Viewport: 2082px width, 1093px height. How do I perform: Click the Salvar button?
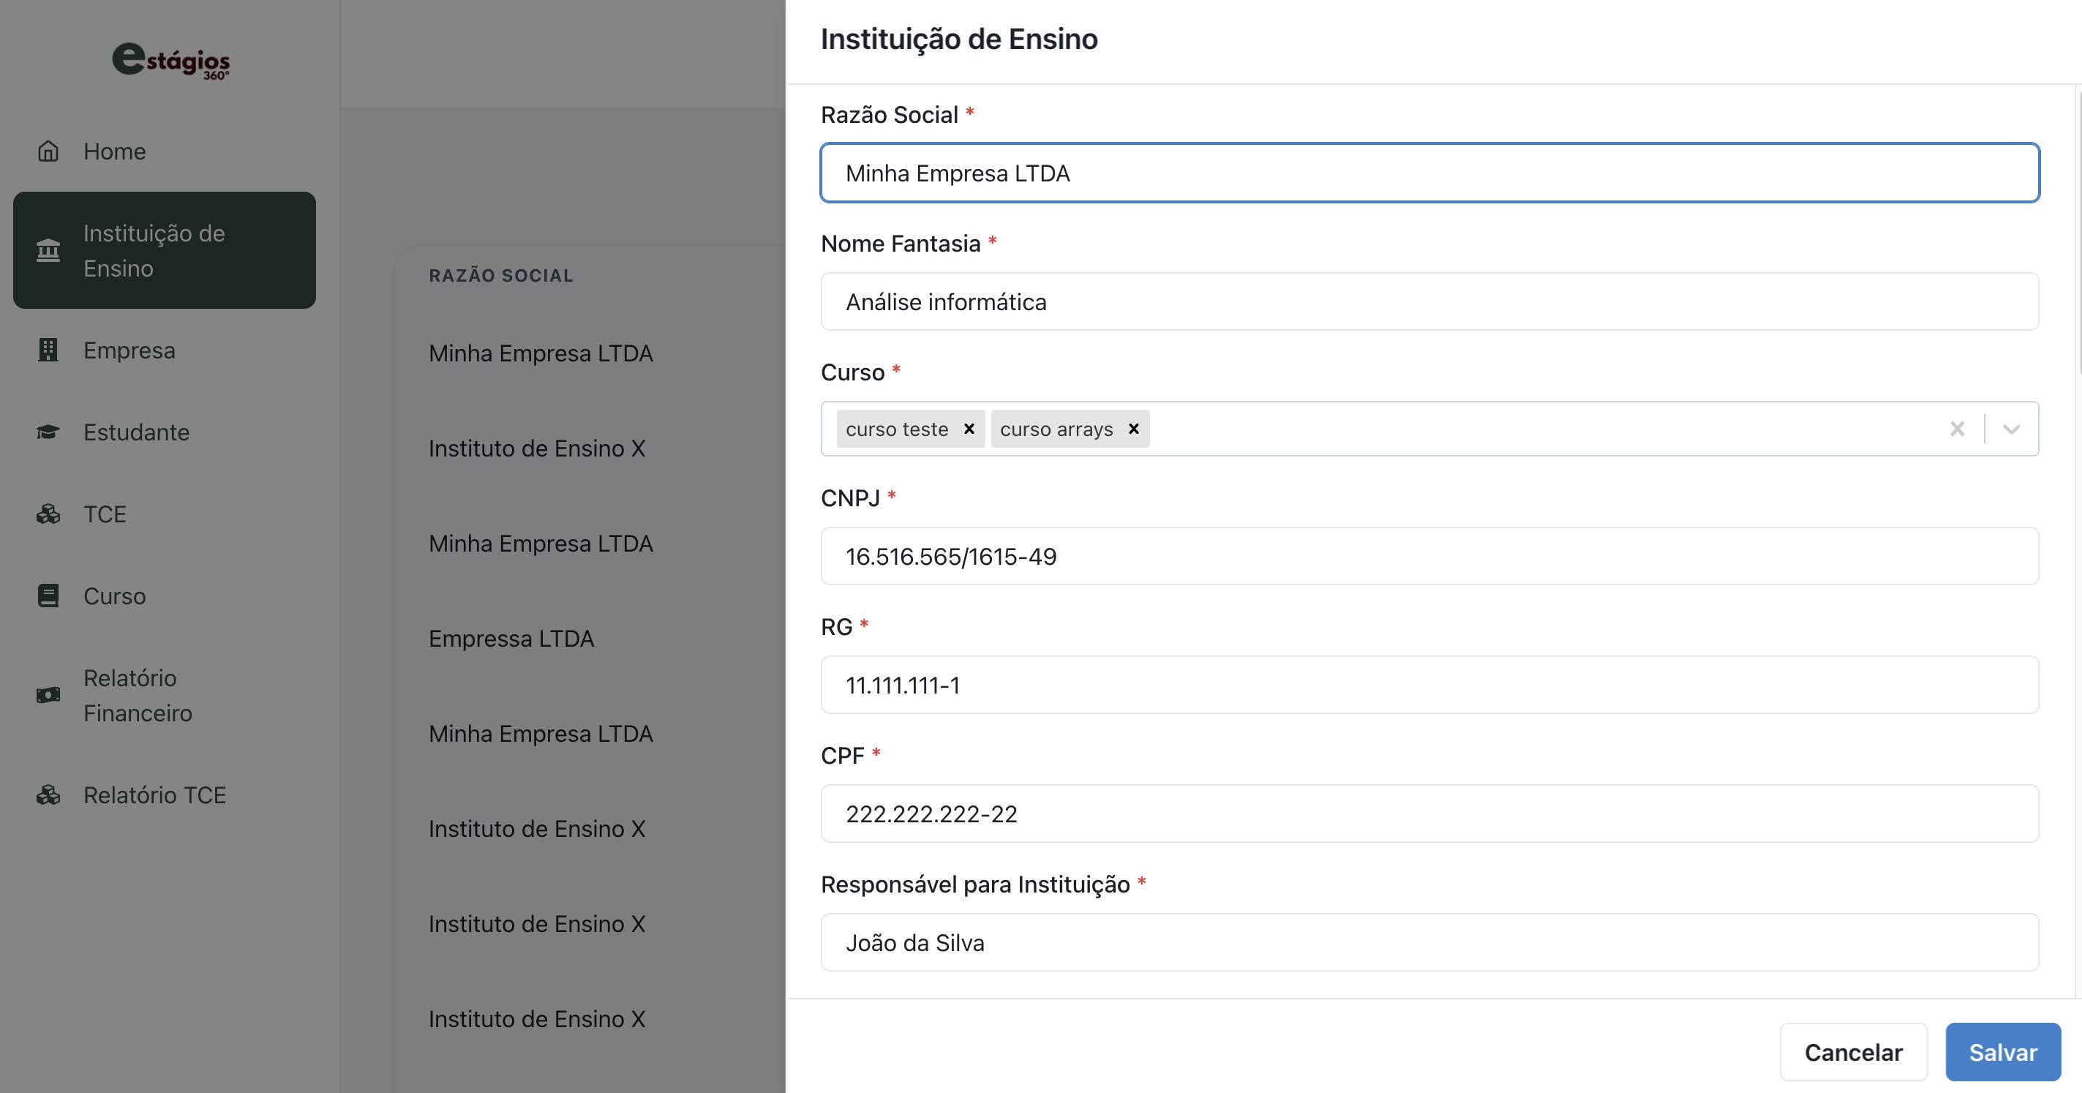2003,1052
